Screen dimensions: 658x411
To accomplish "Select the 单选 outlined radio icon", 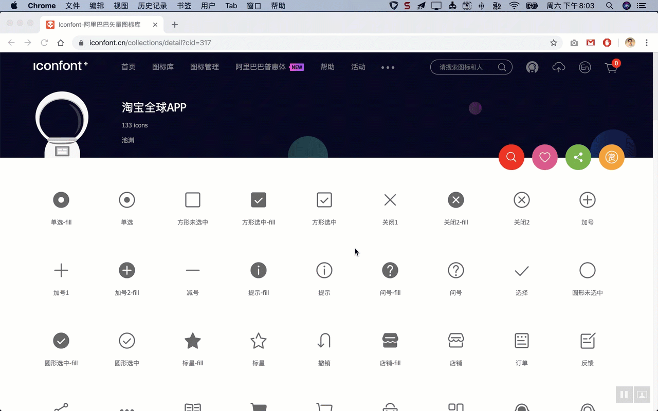I will tap(127, 200).
